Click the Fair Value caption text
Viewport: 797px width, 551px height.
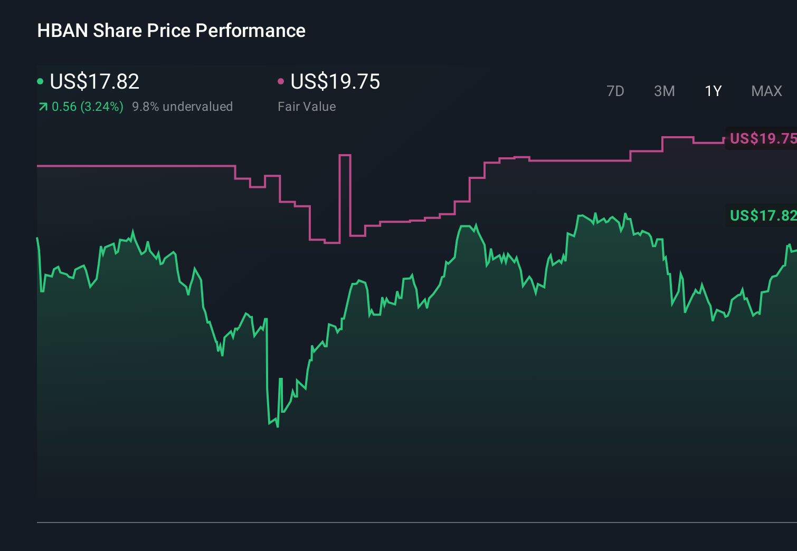[306, 107]
